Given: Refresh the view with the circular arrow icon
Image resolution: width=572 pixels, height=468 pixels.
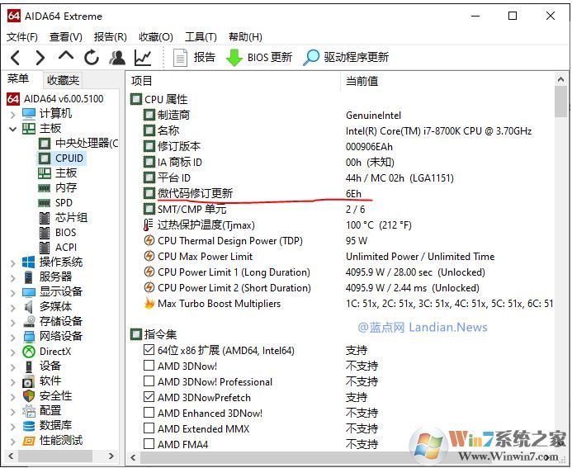Looking at the screenshot, I should (91, 57).
